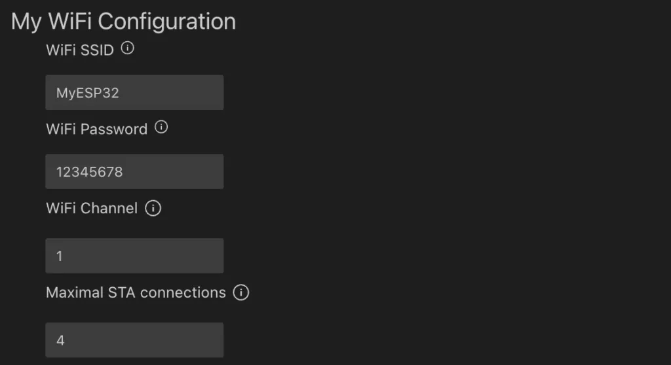Click the "WiFi Password" label text
Viewport: 671px width, 365px height.
tap(96, 129)
